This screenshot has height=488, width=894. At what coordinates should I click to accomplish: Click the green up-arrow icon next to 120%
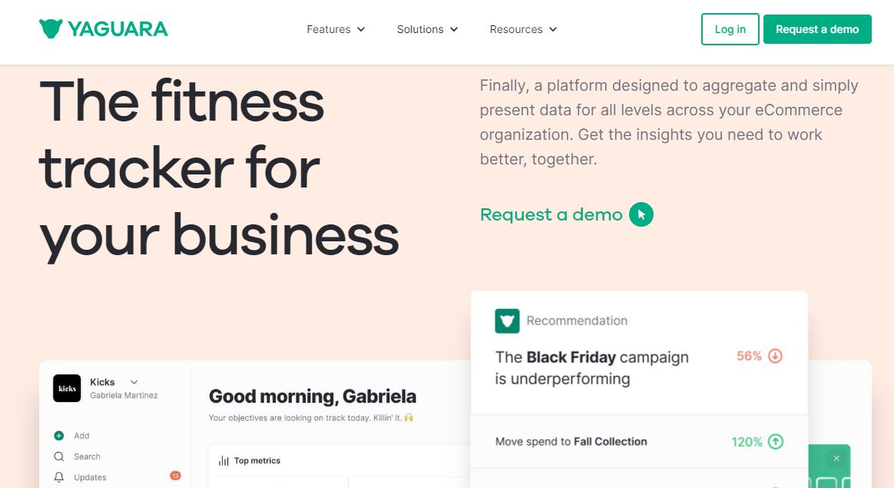[775, 442]
